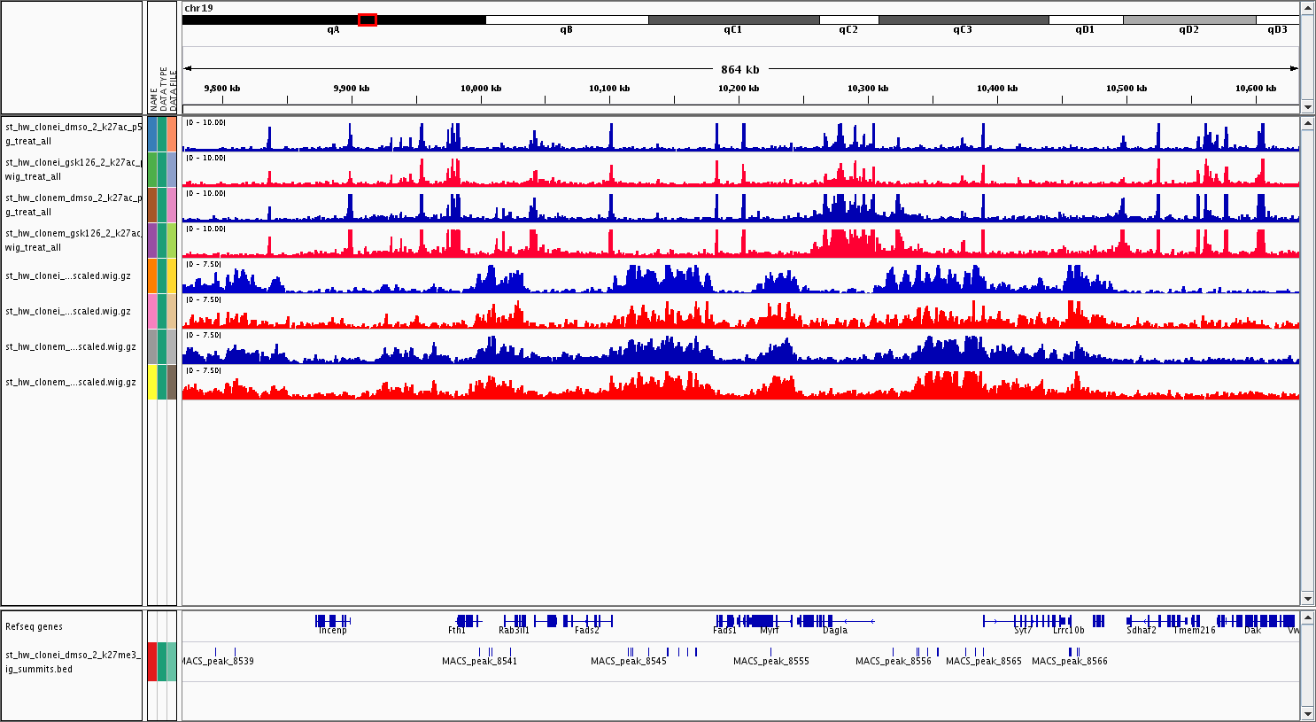Click the Dagla gene annotation
Screen dimensions: 1316x722
coord(834,621)
